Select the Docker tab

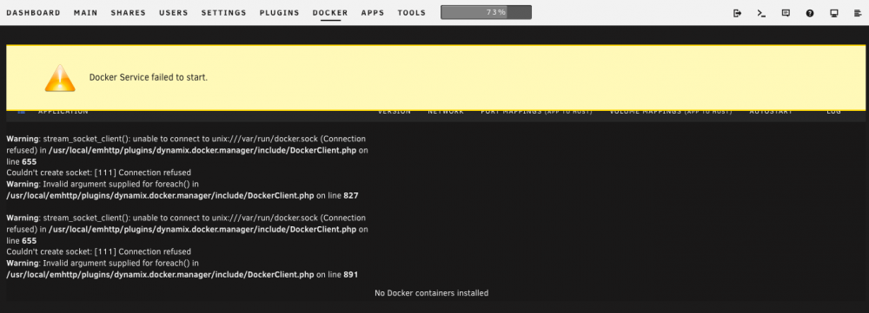coord(330,13)
